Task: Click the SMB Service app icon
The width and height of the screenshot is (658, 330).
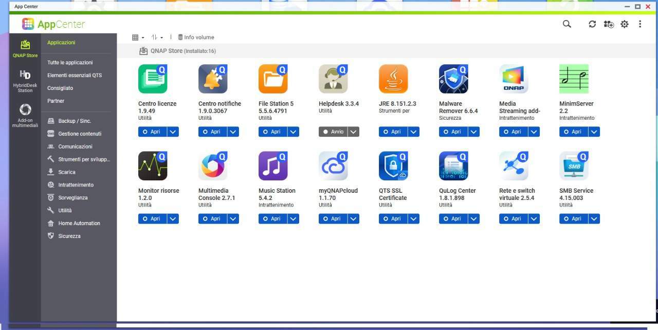Action: [574, 166]
